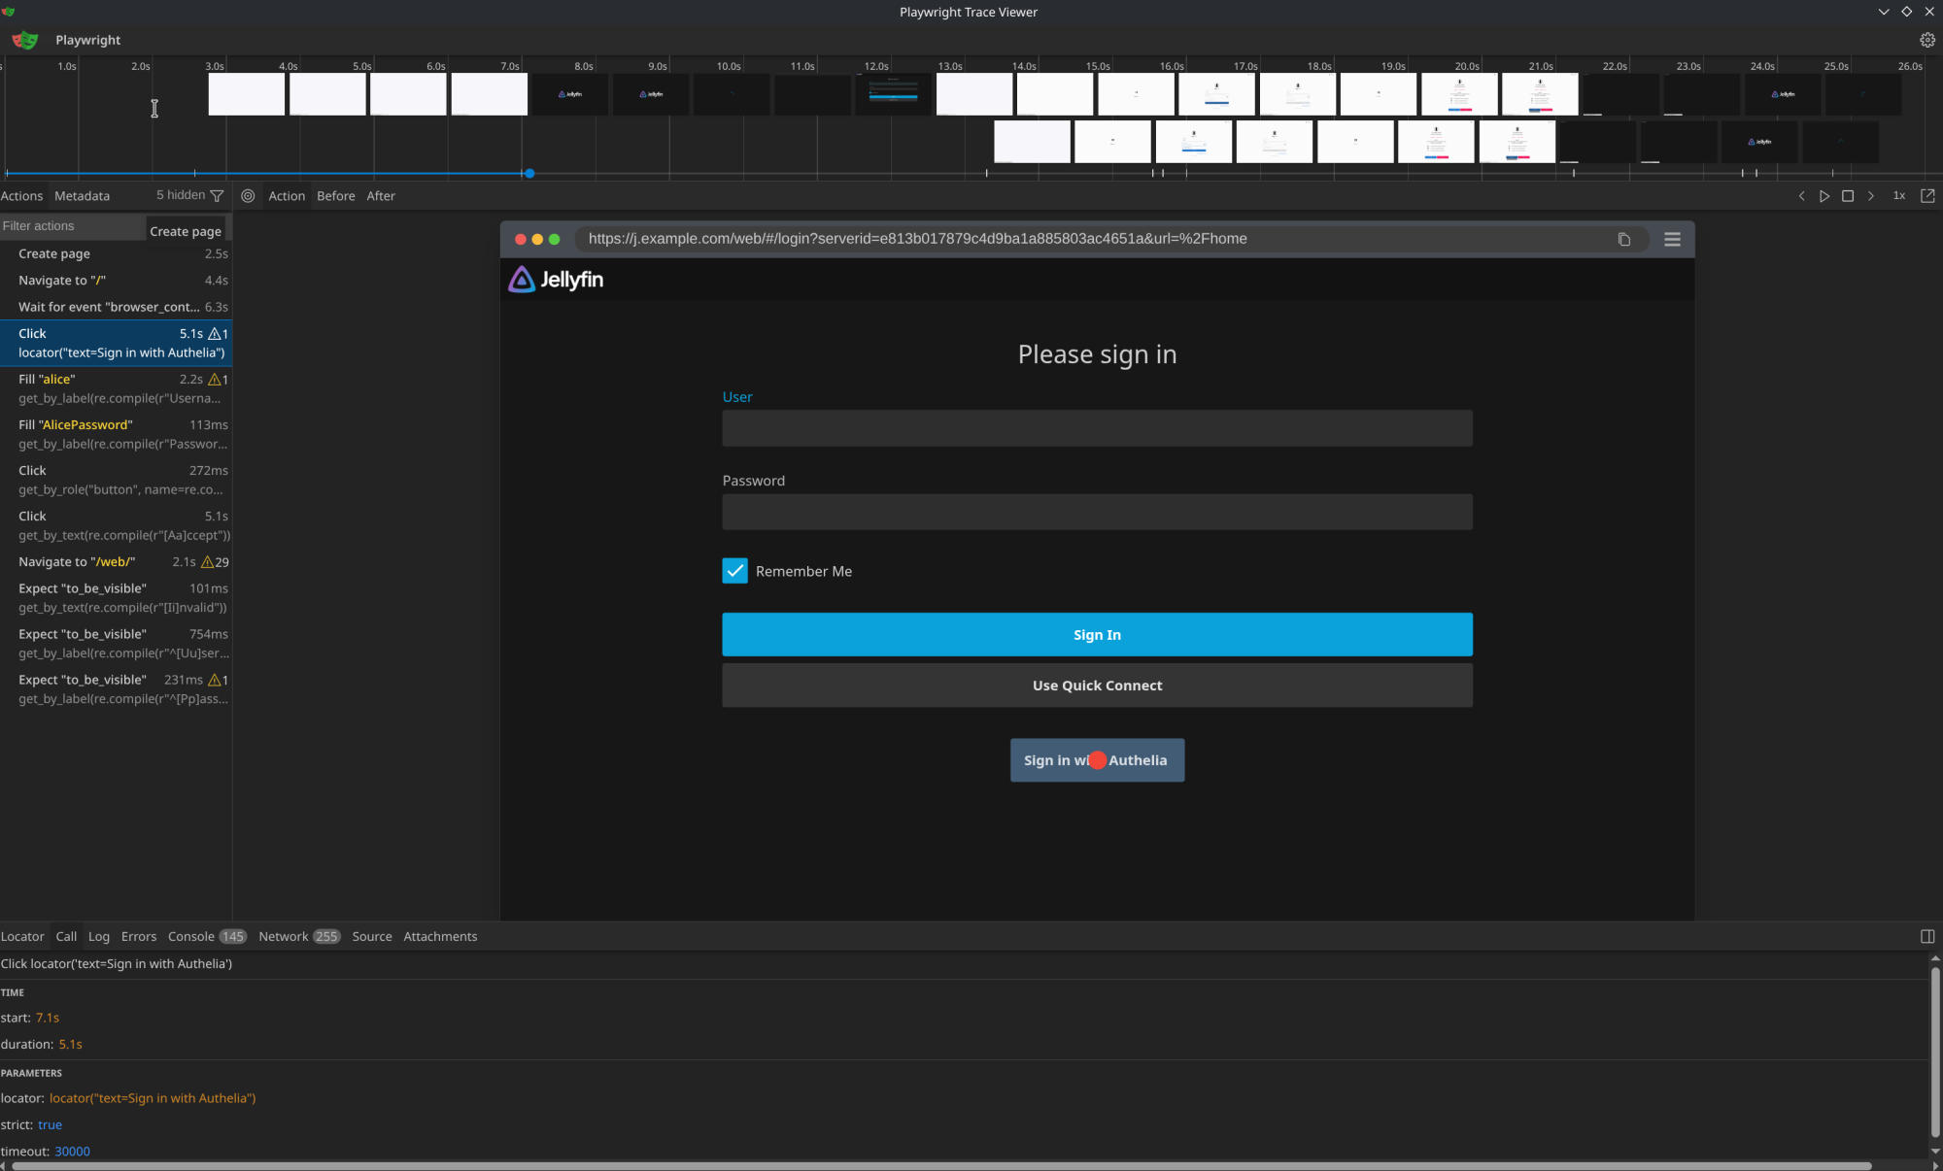The image size is (1943, 1171).
Task: Show the After snapshot tab
Action: 381,196
